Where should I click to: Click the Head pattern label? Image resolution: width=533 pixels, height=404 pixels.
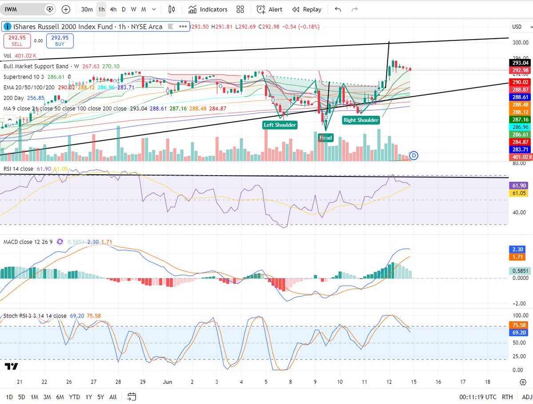[x=325, y=138]
